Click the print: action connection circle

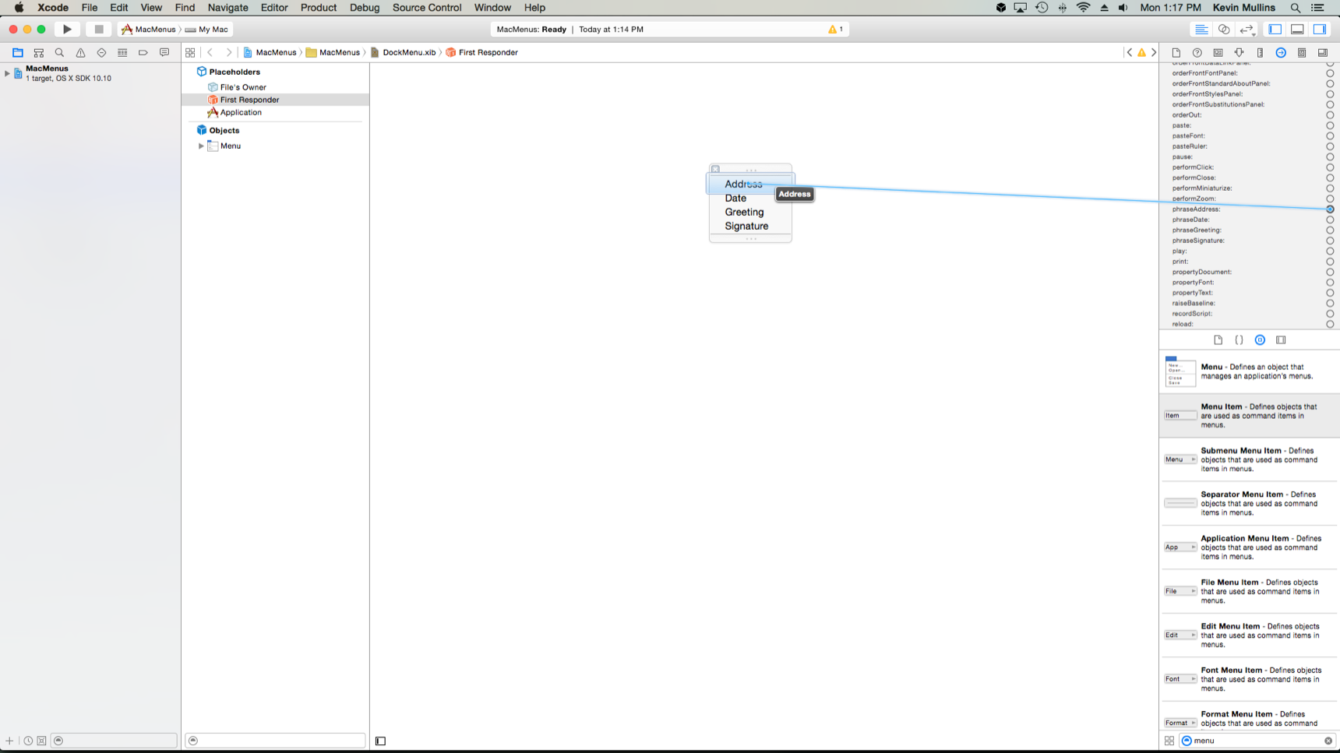[1330, 262]
